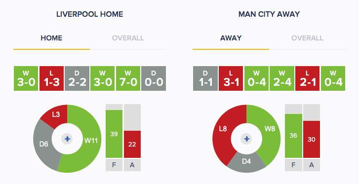Select Man City's 3-1 loss result
359x184 pixels.
[x=231, y=78]
